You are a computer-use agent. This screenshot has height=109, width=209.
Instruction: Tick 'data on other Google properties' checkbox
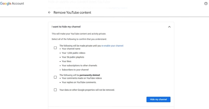tap(55, 90)
